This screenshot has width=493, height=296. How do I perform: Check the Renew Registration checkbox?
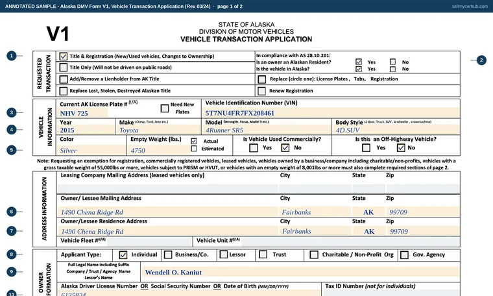tap(261, 91)
